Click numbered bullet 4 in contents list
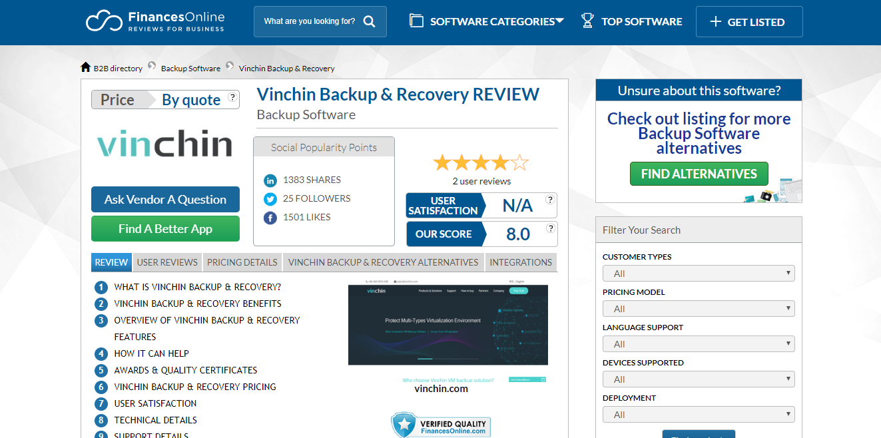Viewport: 881px width, 438px height. coord(101,354)
